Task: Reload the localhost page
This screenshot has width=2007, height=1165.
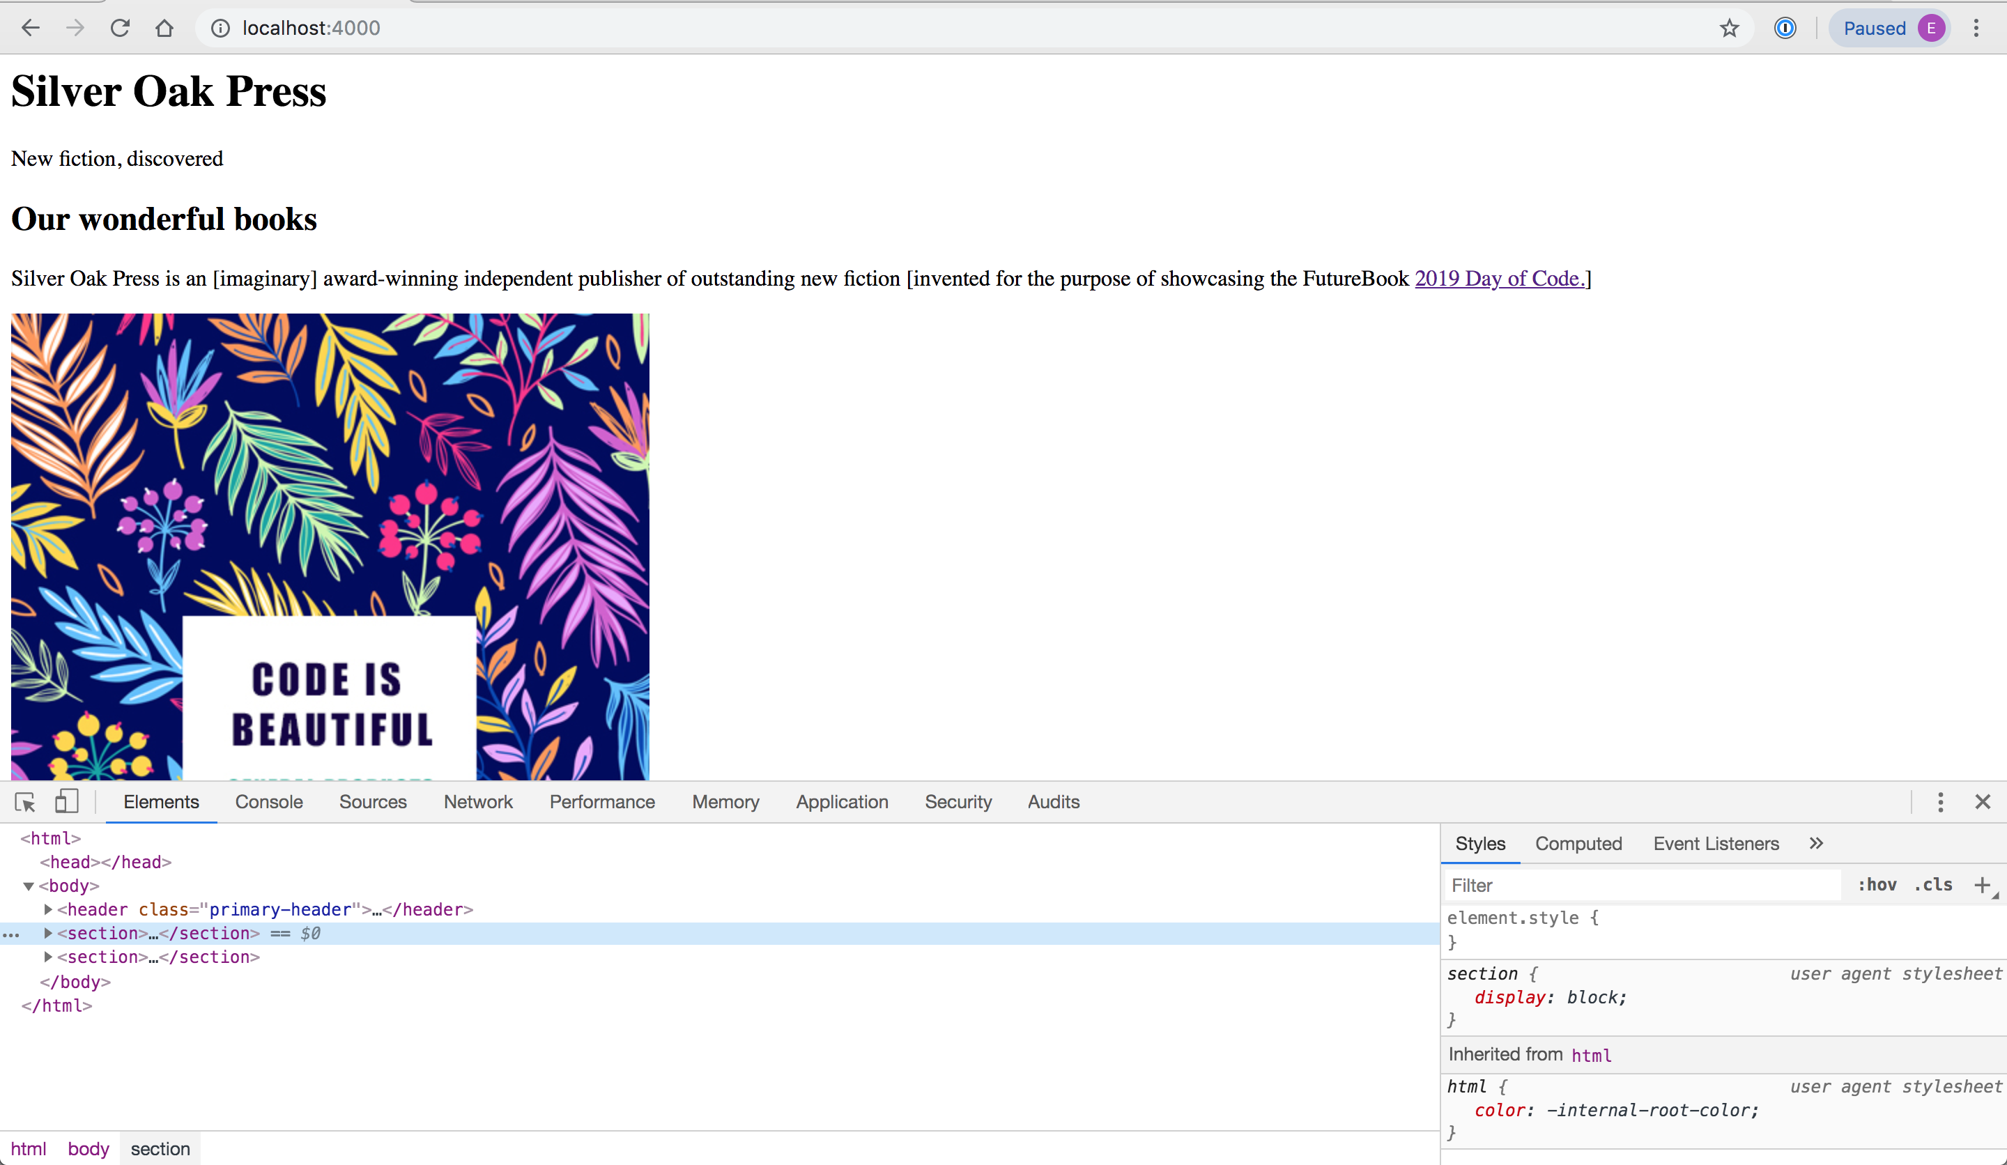Action: [x=121, y=29]
